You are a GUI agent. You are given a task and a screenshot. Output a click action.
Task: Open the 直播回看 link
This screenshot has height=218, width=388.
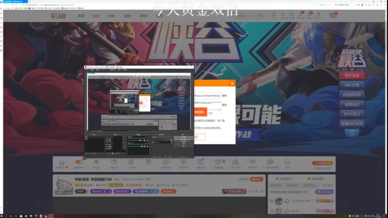[317, 179]
